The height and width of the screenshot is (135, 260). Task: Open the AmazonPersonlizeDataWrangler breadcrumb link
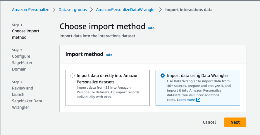click(126, 10)
